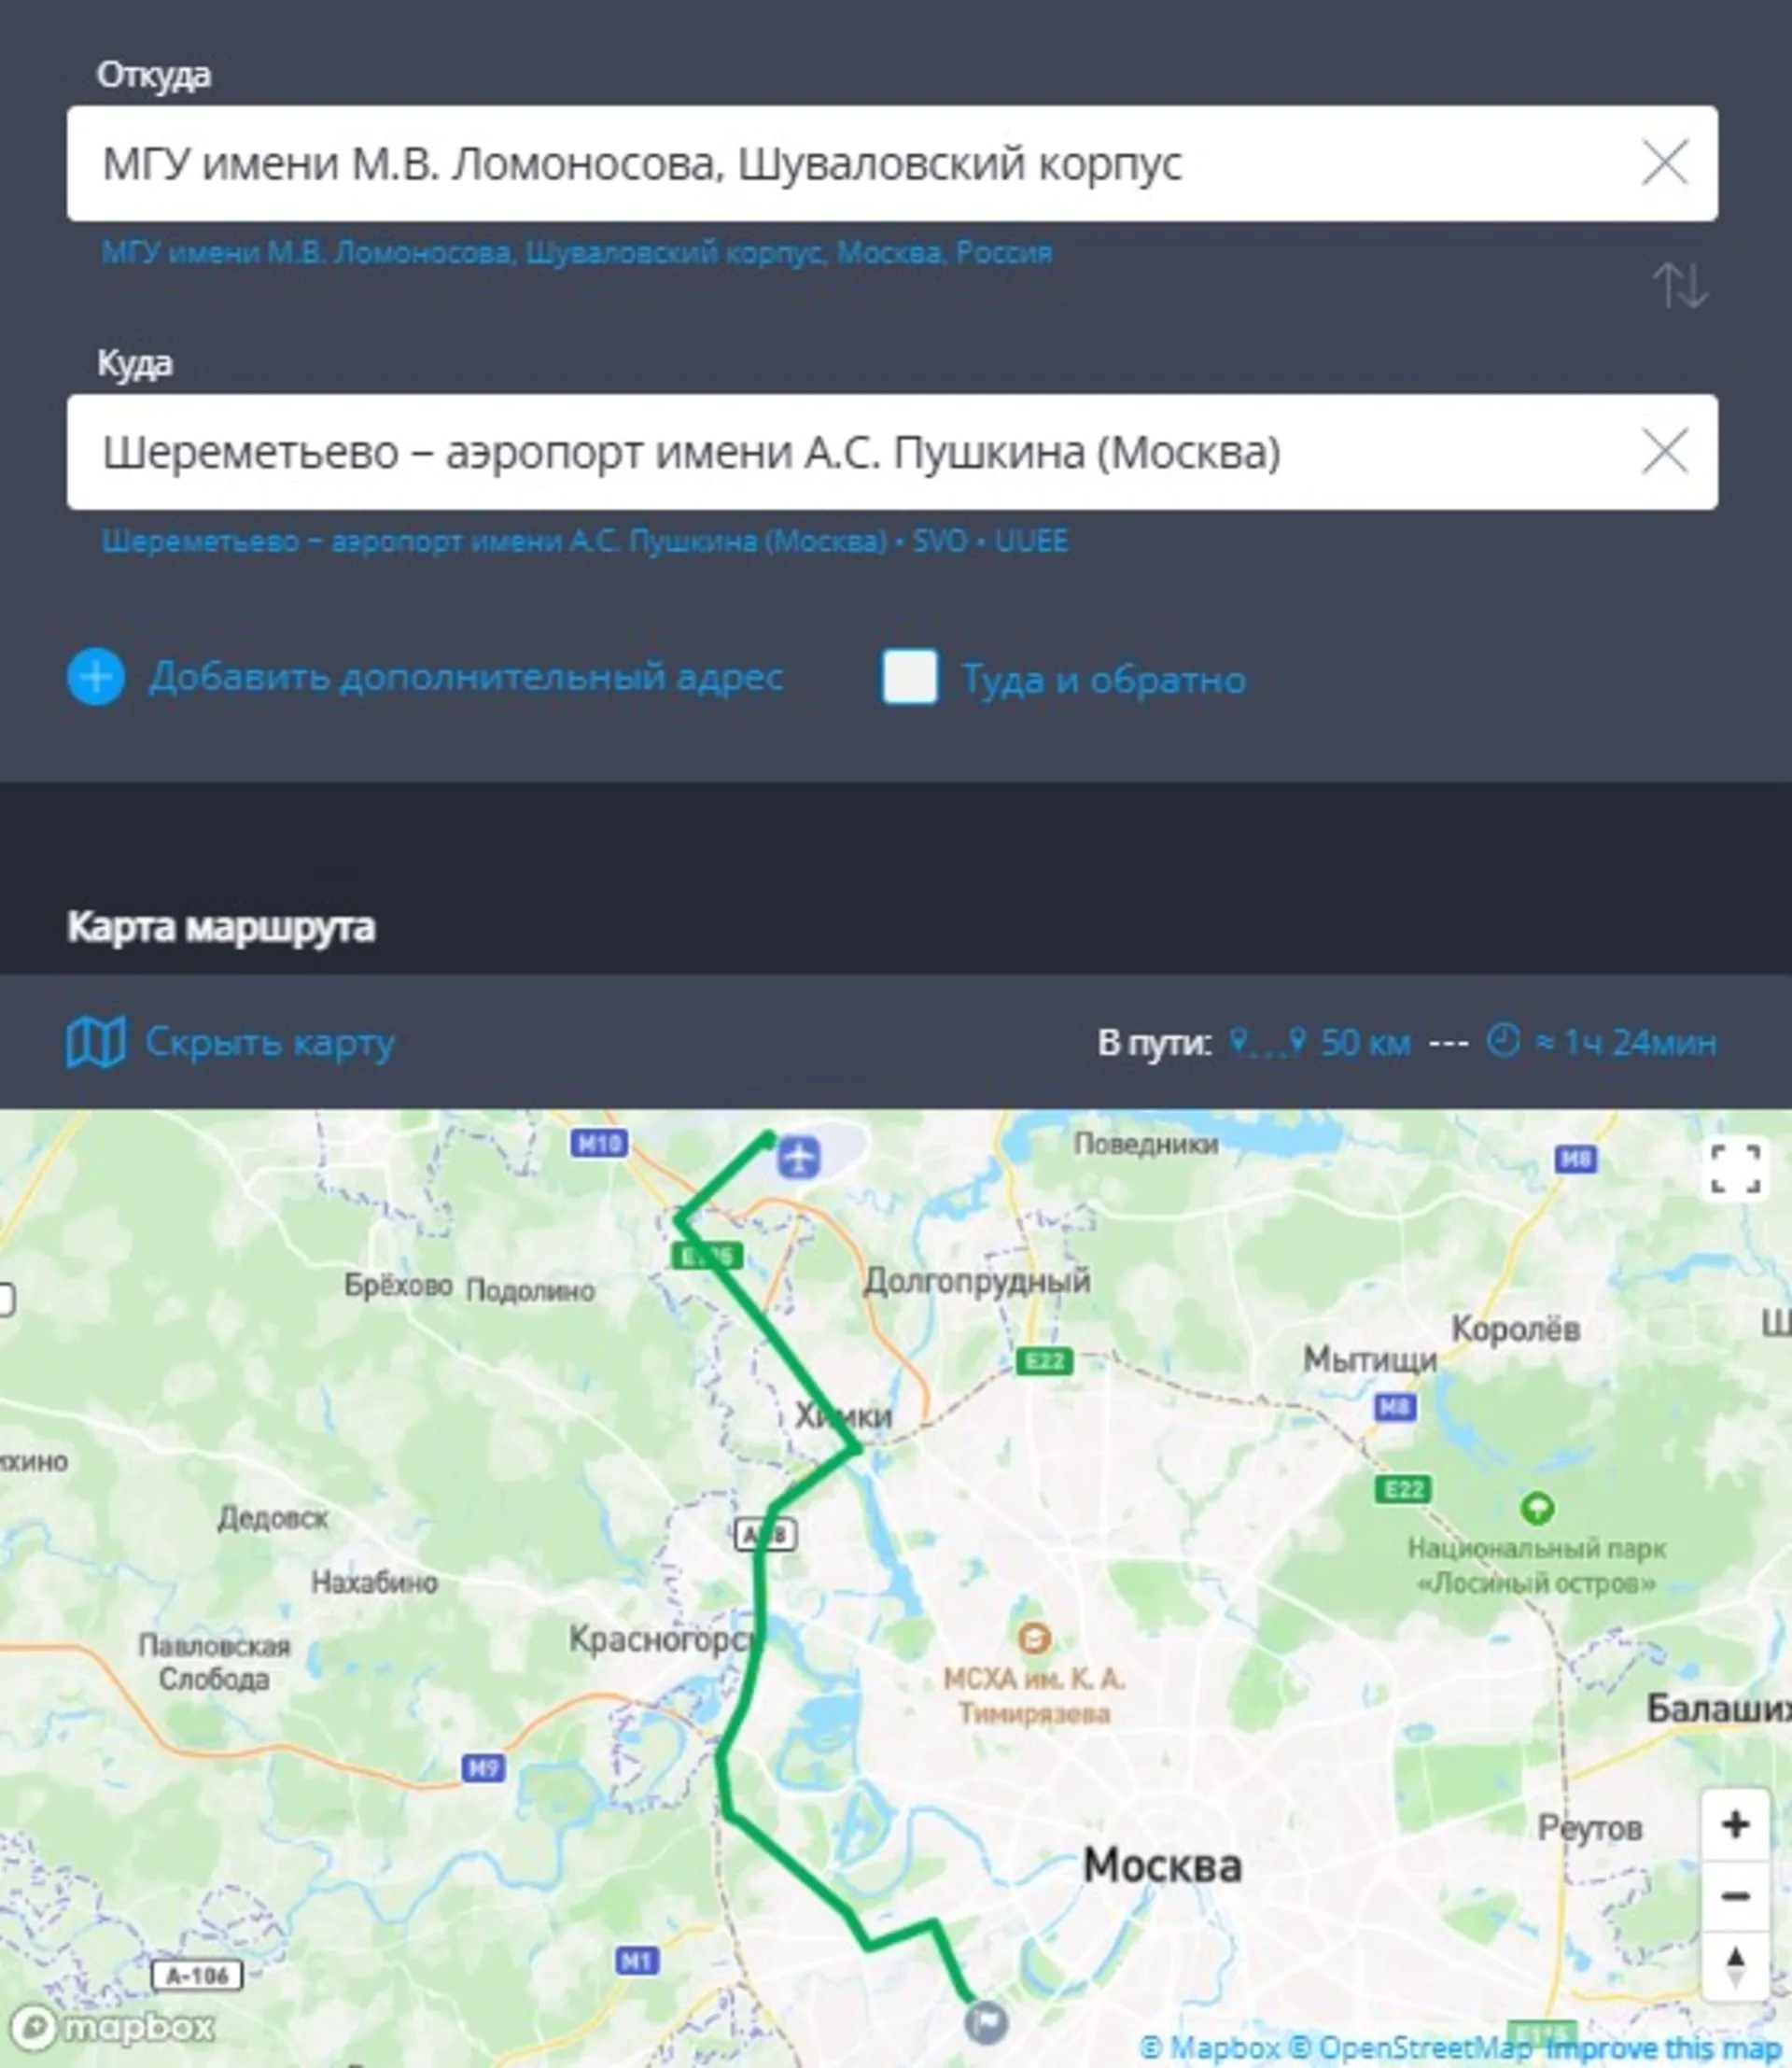This screenshot has width=1792, height=2068.
Task: Click the blue plus icon to add address
Action: pyautogui.click(x=96, y=677)
